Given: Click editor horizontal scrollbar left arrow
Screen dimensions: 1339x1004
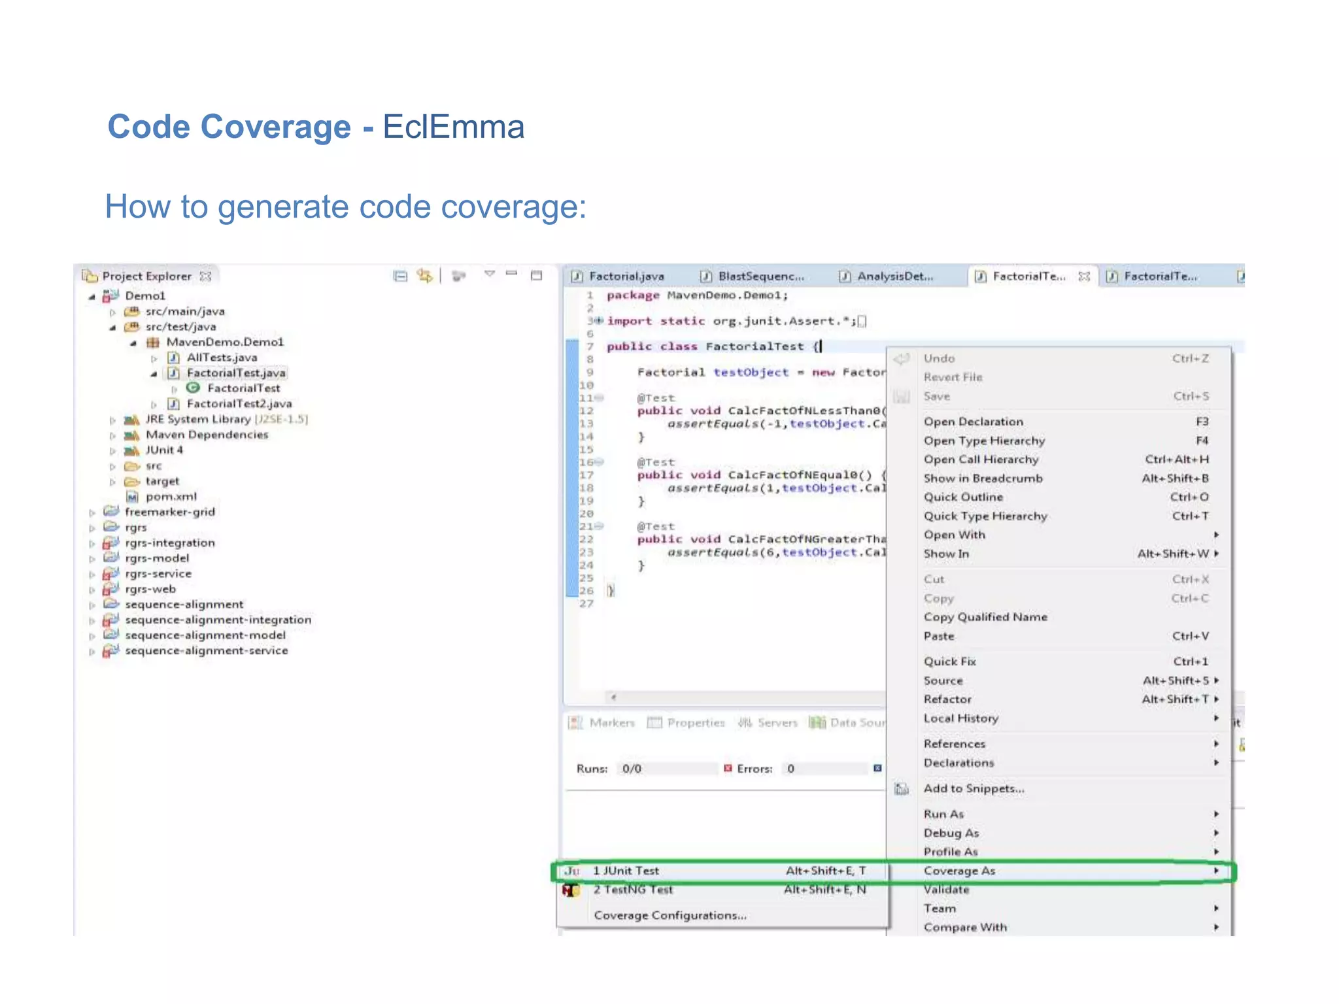Looking at the screenshot, I should [613, 697].
